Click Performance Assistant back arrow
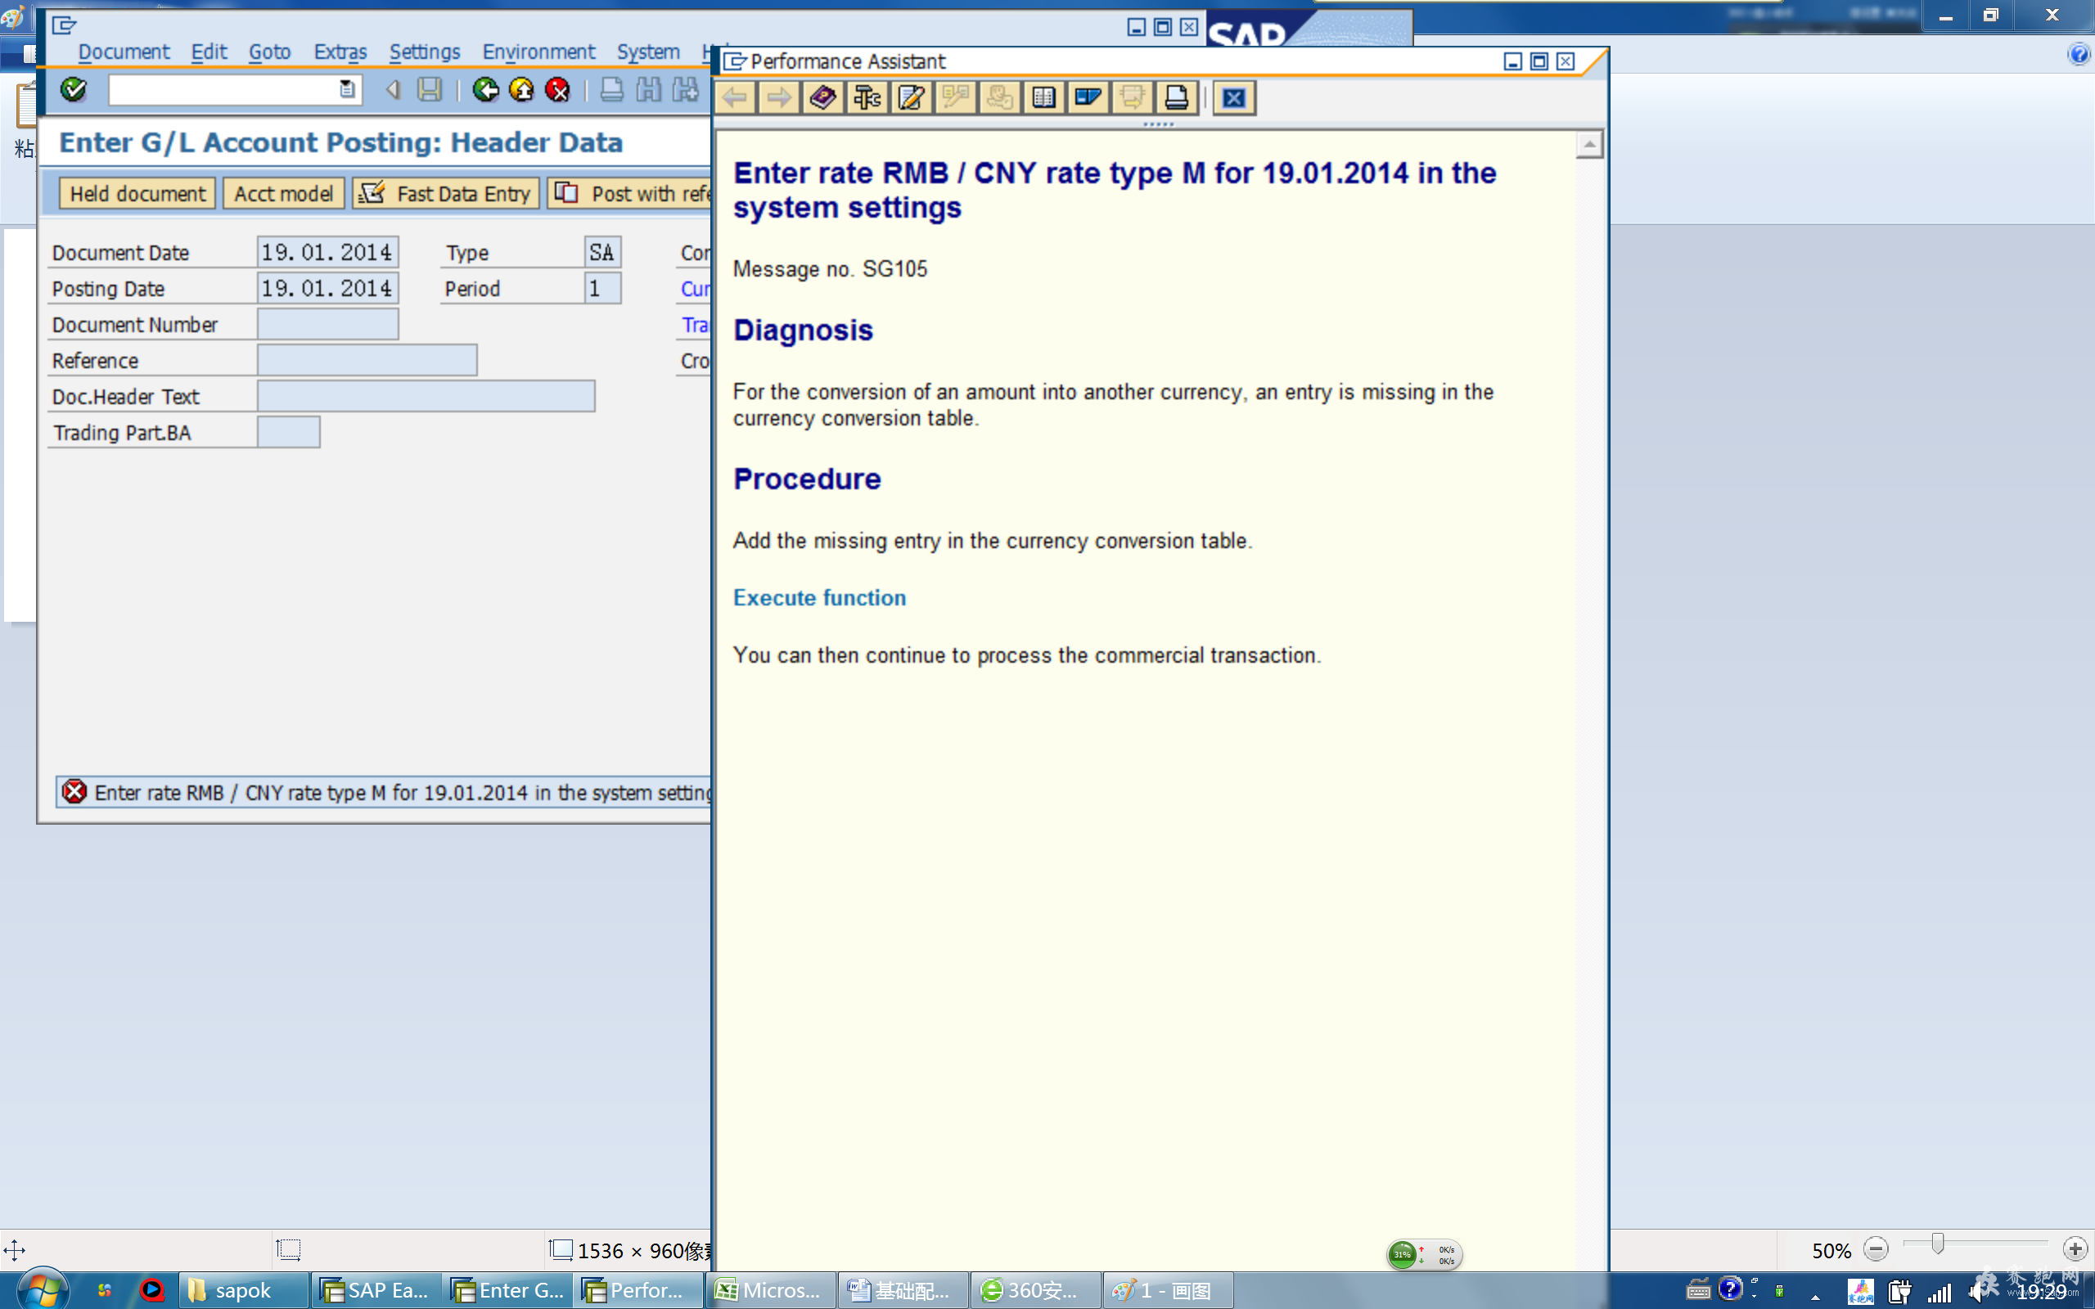2095x1309 pixels. pos(735,98)
